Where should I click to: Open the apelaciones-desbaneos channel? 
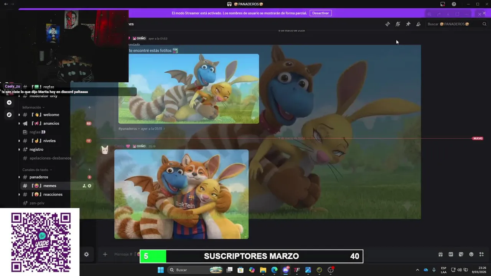tap(57, 158)
